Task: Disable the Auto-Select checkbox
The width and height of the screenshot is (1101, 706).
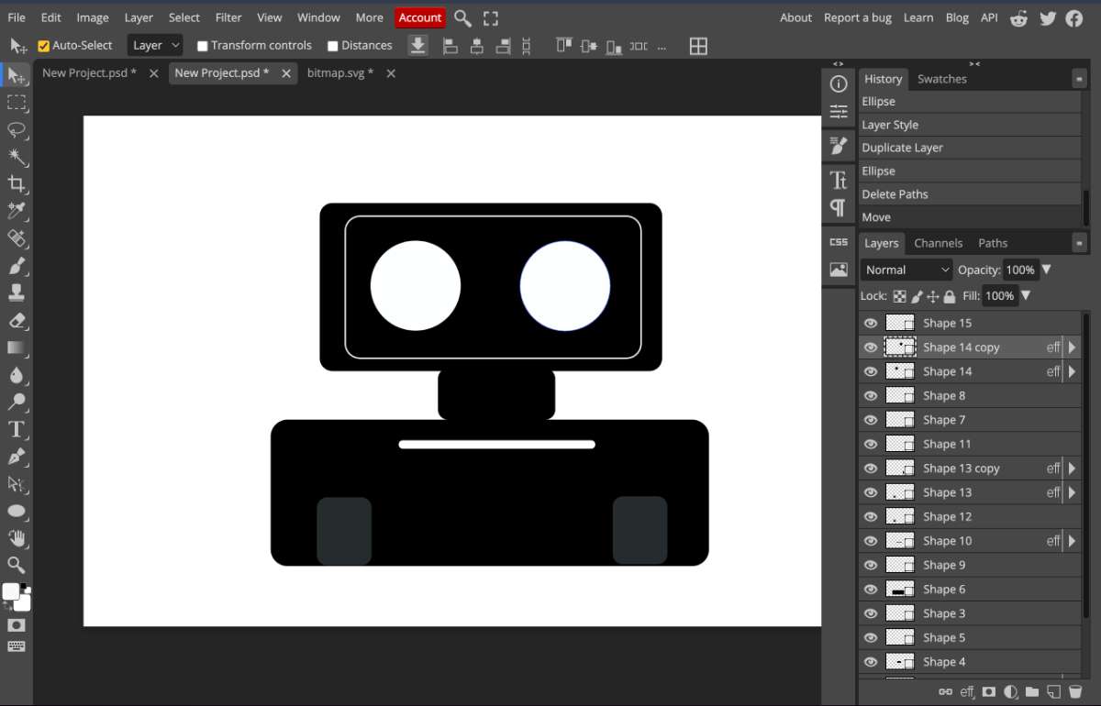Action: (43, 46)
